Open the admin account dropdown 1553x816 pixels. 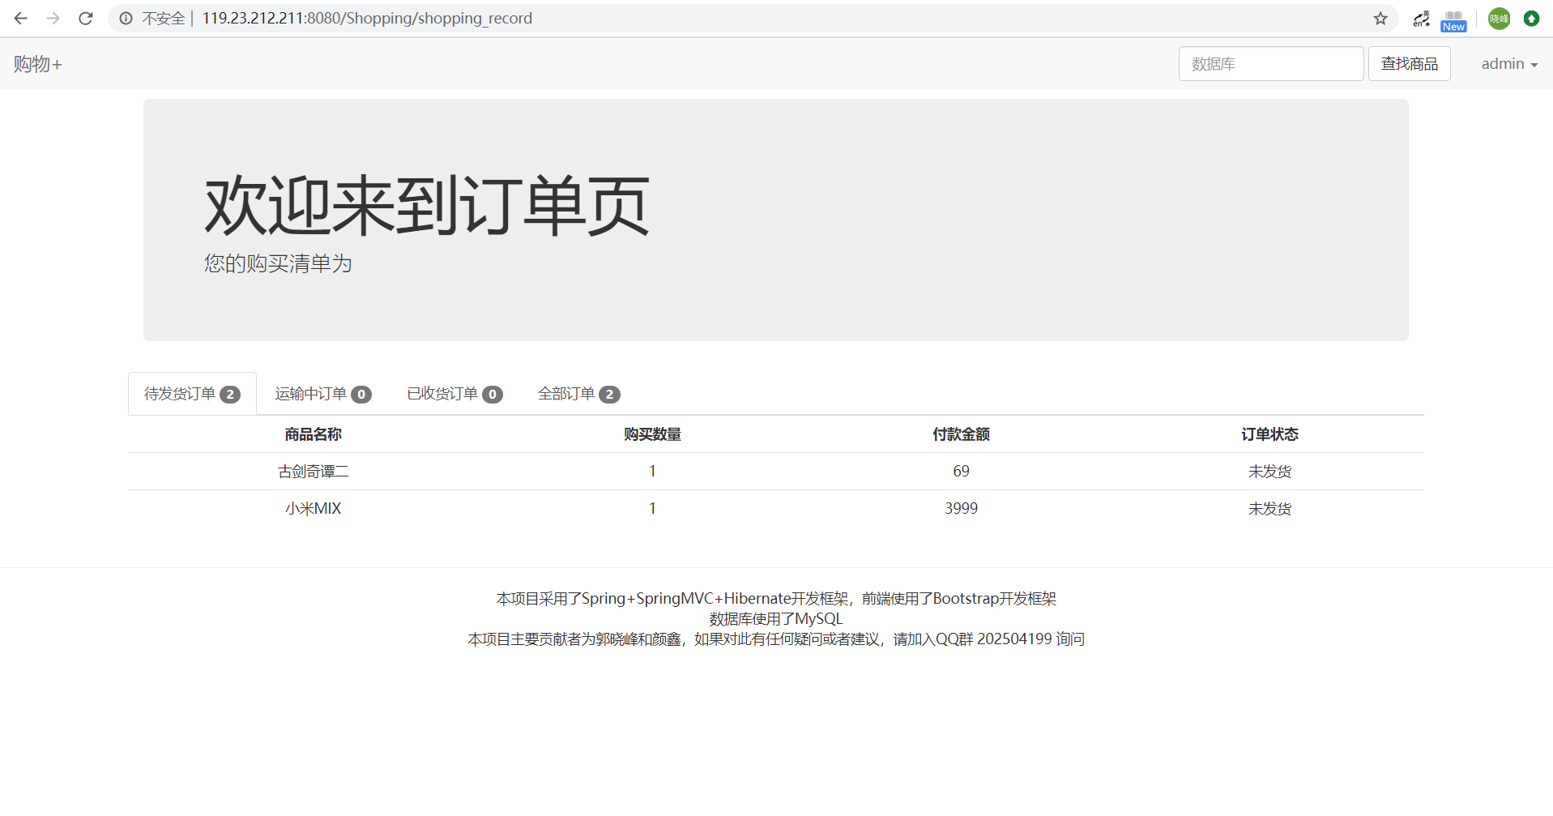(1508, 63)
